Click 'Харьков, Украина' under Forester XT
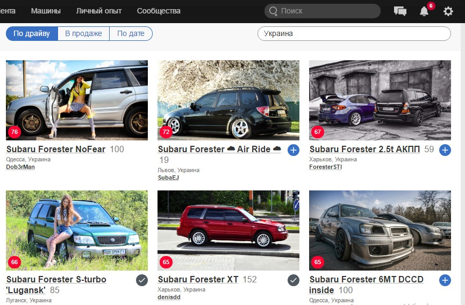Image resolution: width=465 pixels, height=305 pixels. (x=182, y=289)
